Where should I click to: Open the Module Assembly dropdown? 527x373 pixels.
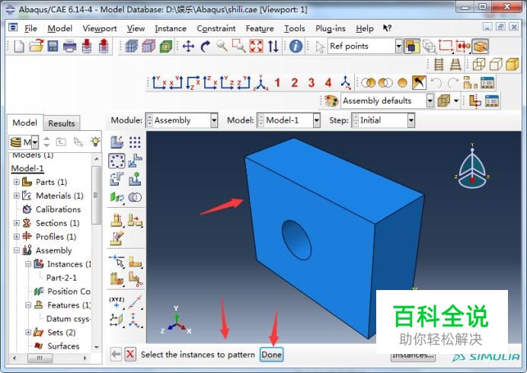(214, 120)
